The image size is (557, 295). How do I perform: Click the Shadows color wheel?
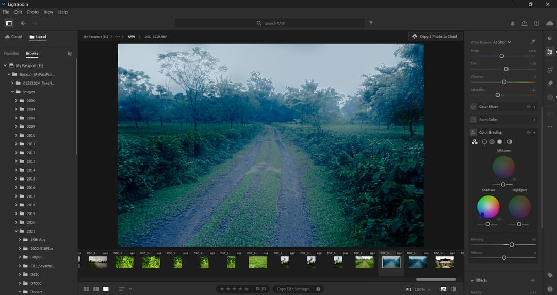(x=488, y=206)
